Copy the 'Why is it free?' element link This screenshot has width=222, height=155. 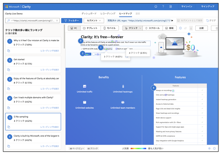click(9, 51)
